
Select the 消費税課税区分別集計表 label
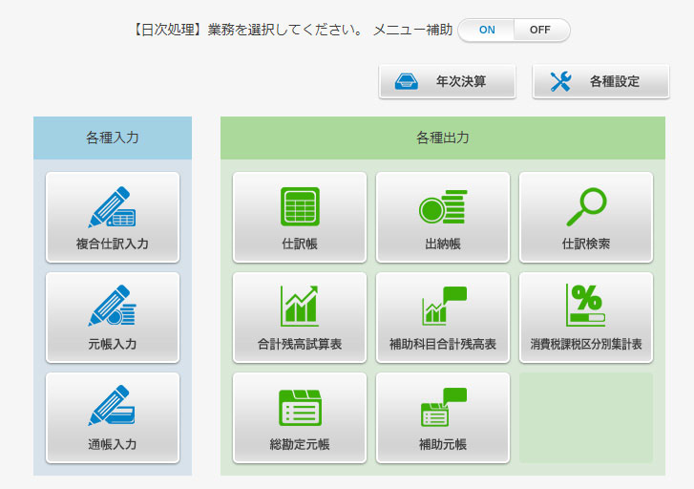[x=586, y=344]
